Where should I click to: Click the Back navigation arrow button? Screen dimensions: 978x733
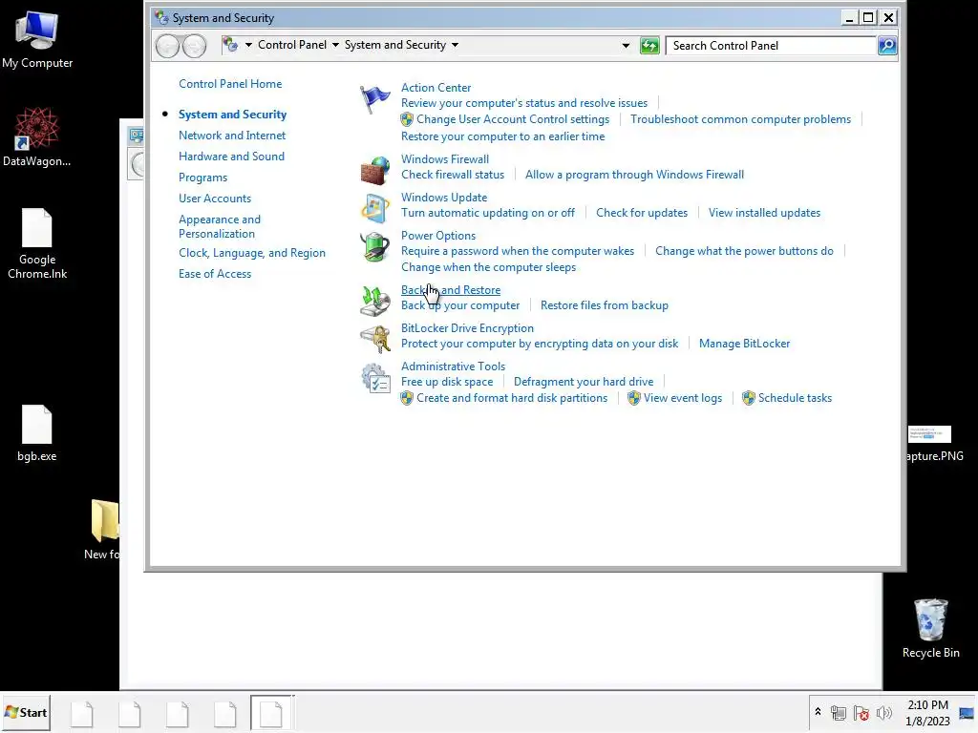[x=167, y=46]
